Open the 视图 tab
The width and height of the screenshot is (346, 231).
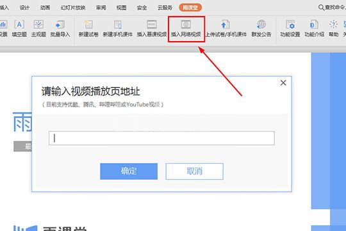[121, 8]
